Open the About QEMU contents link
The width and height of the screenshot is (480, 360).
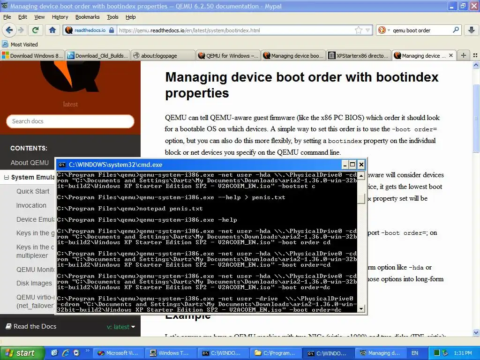pyautogui.click(x=30, y=163)
